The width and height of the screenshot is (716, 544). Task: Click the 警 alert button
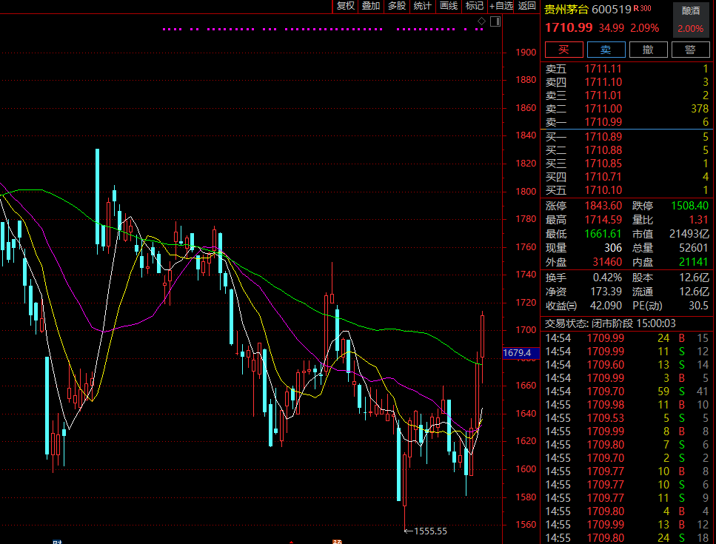tap(690, 50)
